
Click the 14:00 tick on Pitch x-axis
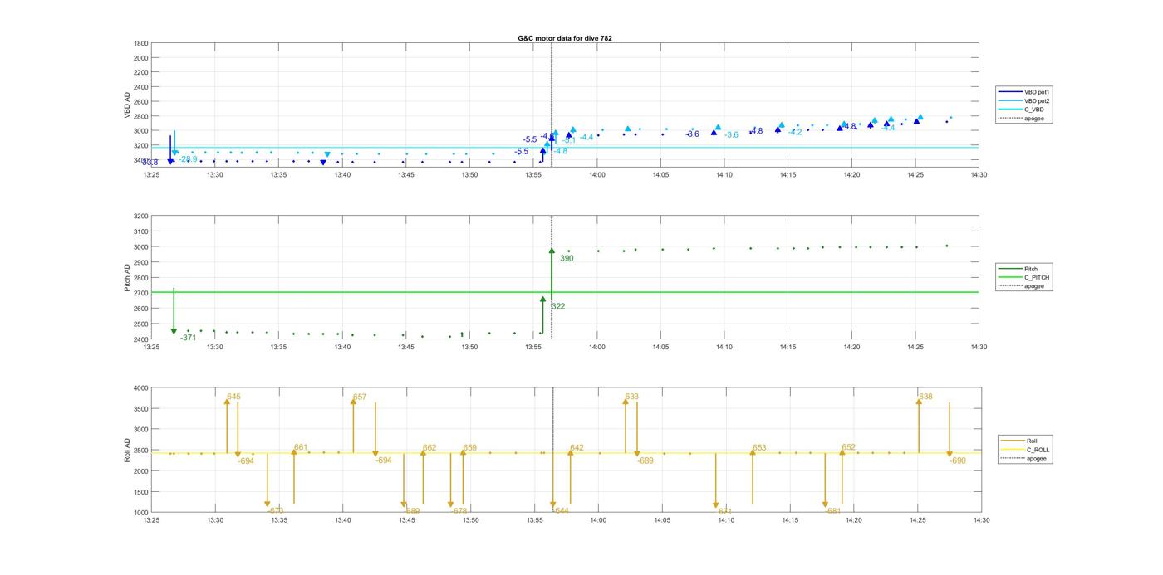click(x=596, y=347)
